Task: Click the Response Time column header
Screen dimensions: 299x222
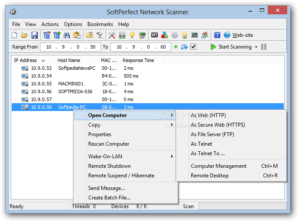Action: click(x=142, y=60)
